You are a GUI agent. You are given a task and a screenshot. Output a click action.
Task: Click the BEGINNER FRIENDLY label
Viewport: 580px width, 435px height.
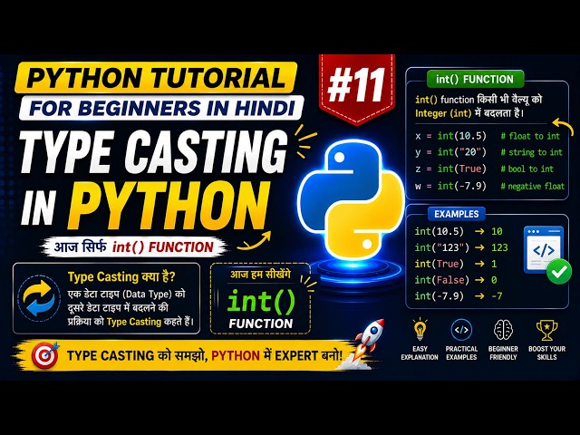point(503,353)
